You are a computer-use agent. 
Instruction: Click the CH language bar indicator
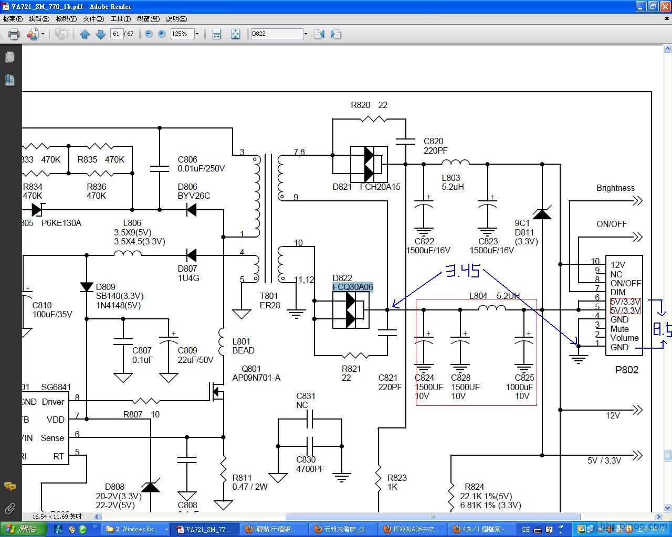(526, 529)
